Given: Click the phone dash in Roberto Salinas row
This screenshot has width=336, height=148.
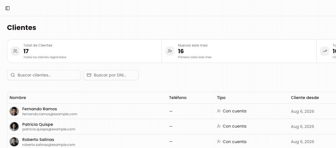Looking at the screenshot, I should pos(171,142).
